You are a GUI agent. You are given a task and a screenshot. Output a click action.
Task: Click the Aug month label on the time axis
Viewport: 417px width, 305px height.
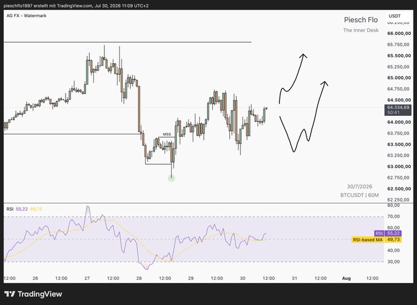click(x=346, y=278)
